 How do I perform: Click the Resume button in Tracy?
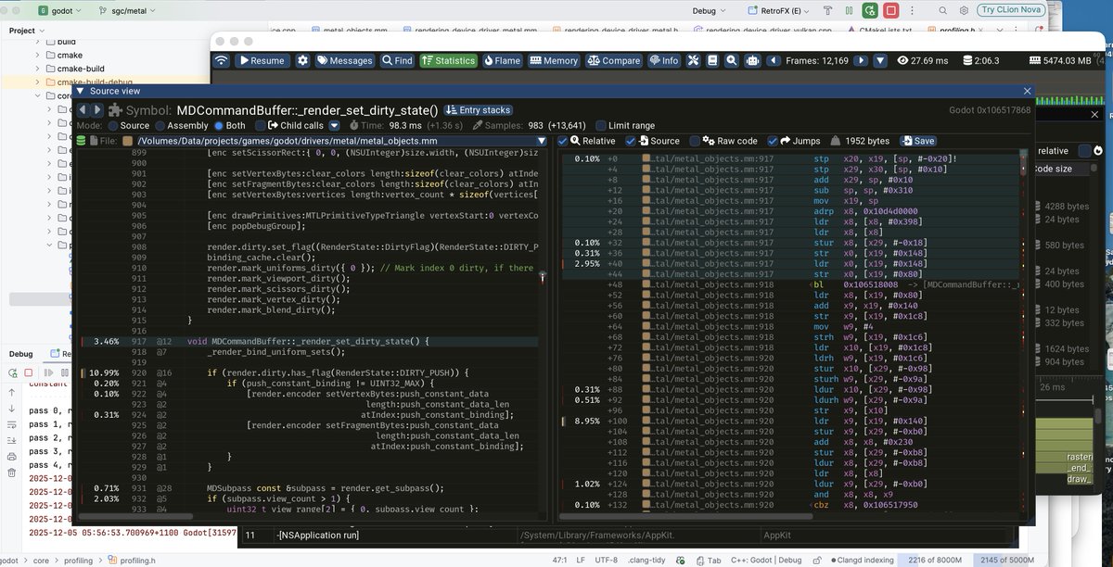pos(261,60)
